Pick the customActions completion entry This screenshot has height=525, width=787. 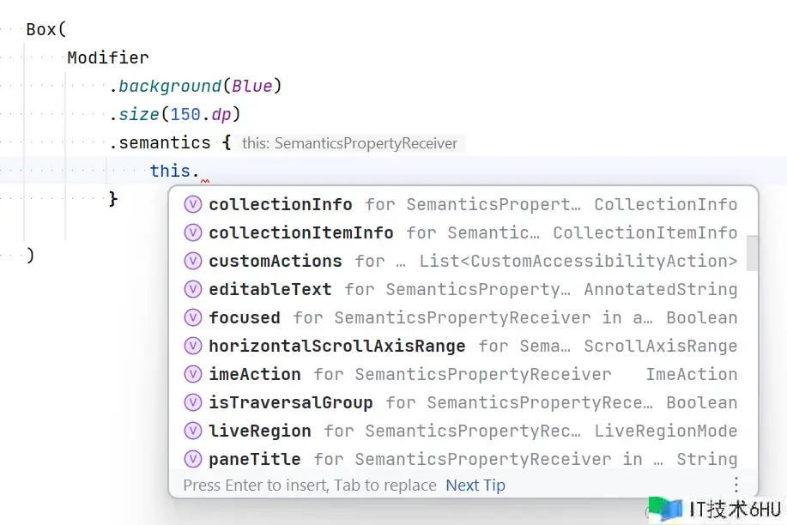point(463,261)
